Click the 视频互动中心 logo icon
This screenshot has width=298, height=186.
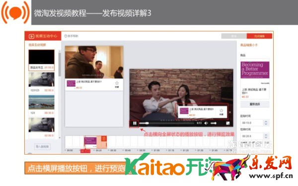coord(31,36)
